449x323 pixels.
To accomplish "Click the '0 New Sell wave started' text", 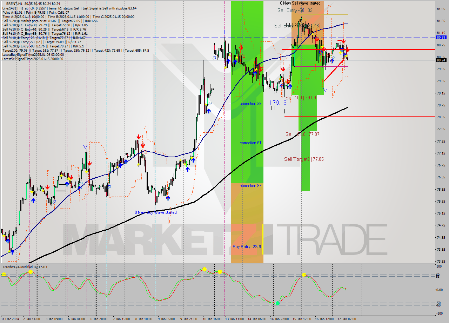I will coord(300,3).
